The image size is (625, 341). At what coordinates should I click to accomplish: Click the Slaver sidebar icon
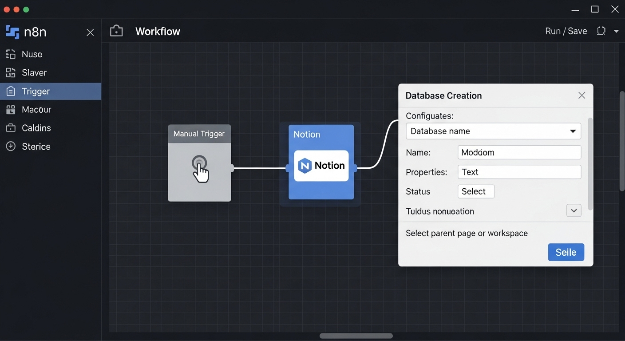click(11, 73)
